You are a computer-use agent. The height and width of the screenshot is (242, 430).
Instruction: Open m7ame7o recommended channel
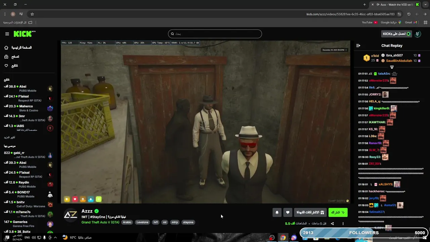29,214
